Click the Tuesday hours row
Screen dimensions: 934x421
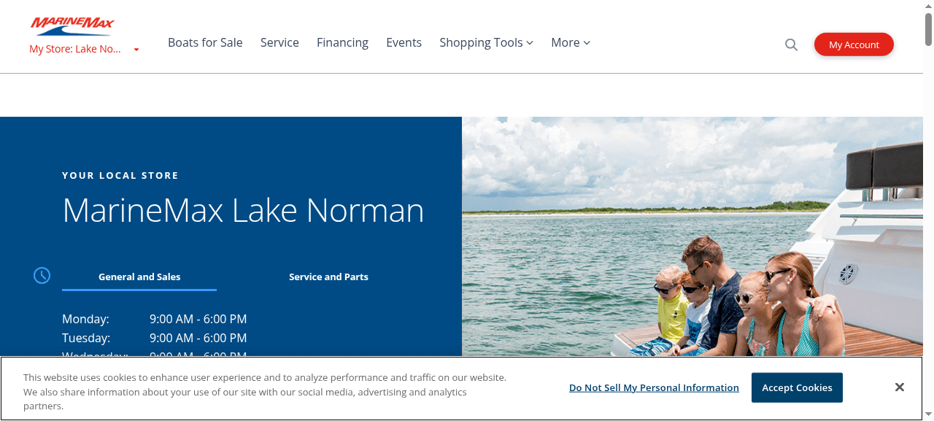pyautogui.click(x=155, y=338)
